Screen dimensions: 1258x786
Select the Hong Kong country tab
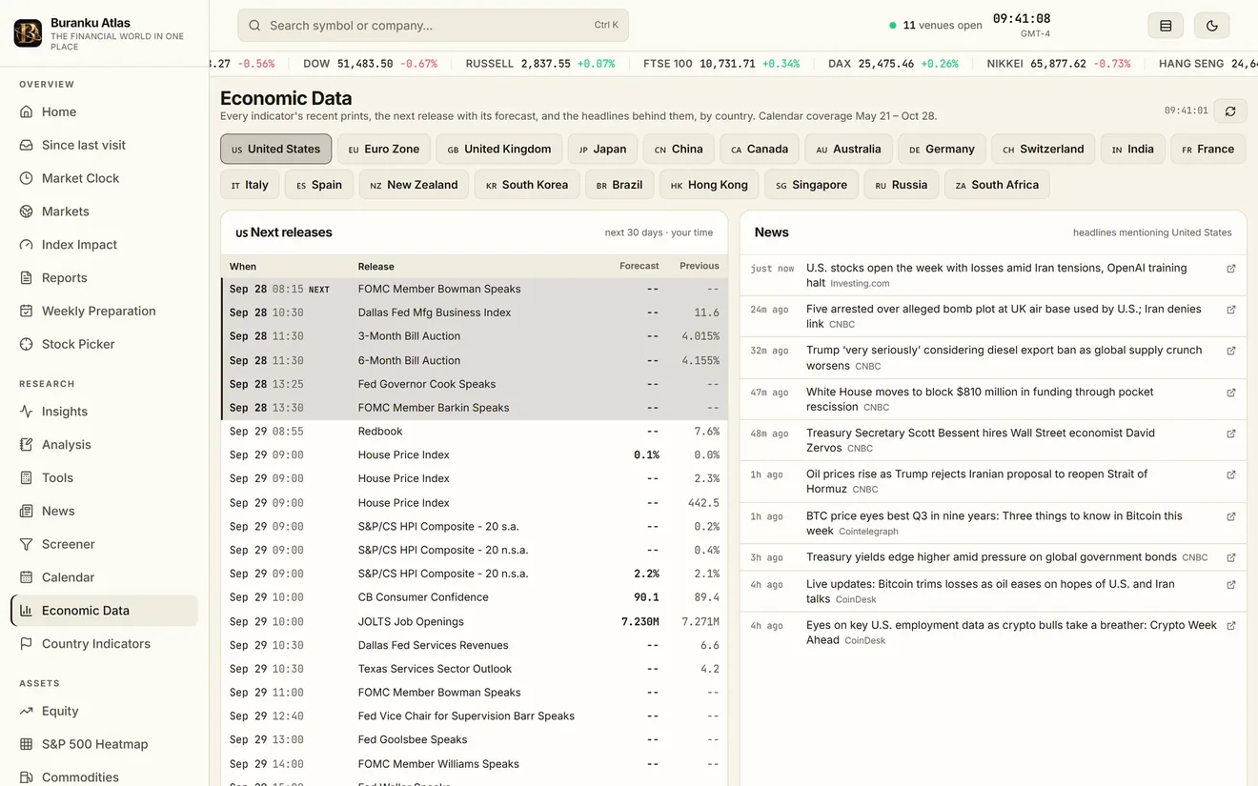709,185
